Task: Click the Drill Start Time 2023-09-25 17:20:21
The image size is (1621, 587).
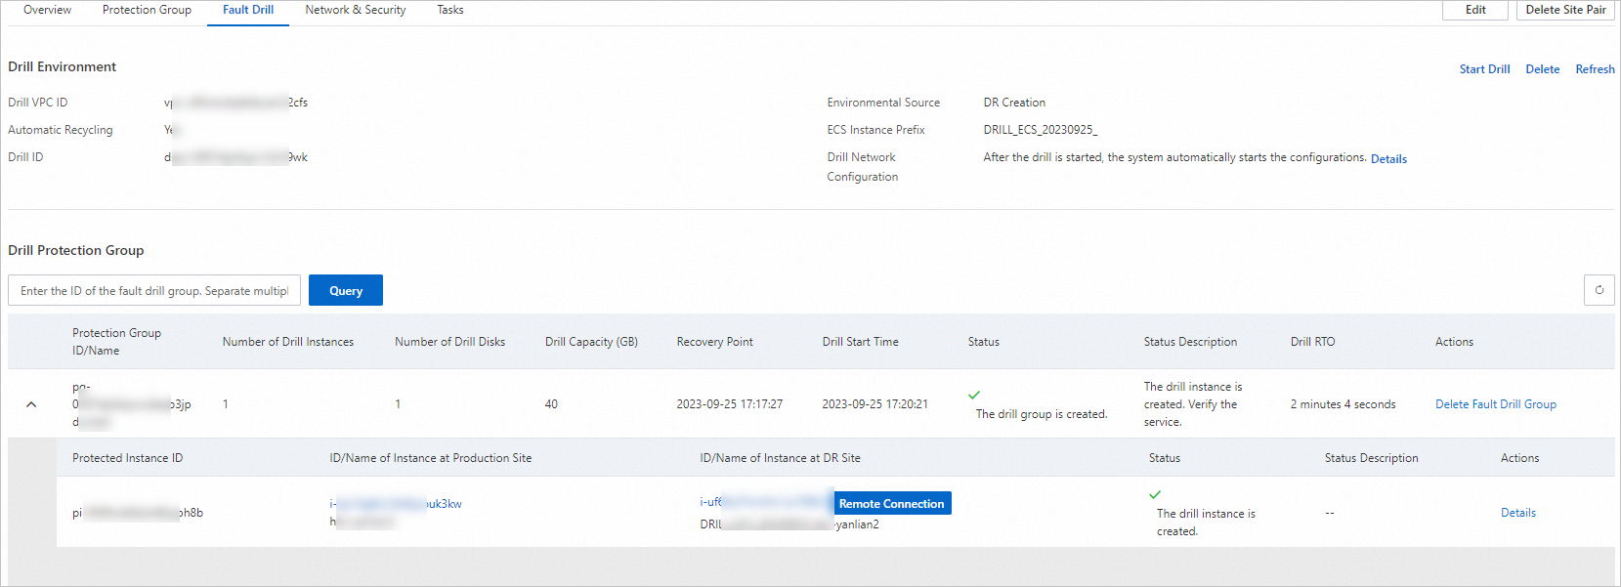Action: [x=875, y=404]
